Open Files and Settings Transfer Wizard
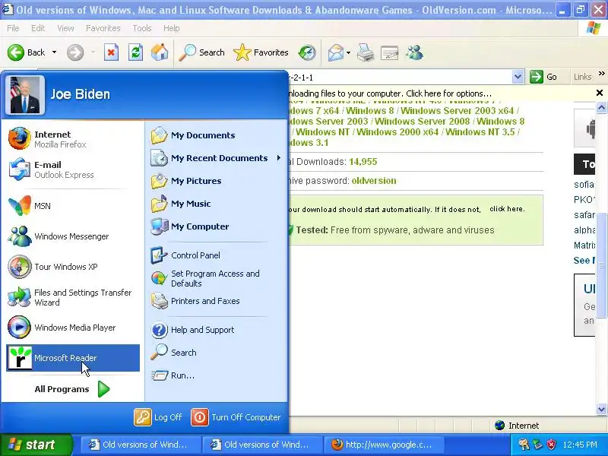Image resolution: width=608 pixels, height=456 pixels. (72, 297)
